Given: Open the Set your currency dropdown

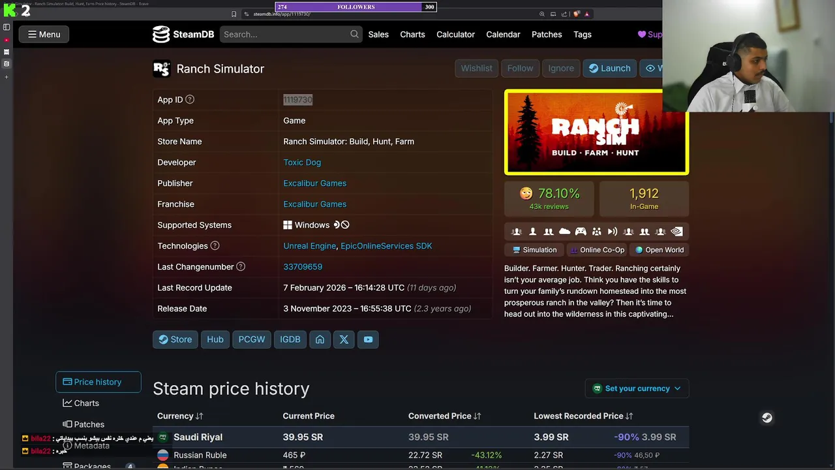Looking at the screenshot, I should [x=637, y=388].
